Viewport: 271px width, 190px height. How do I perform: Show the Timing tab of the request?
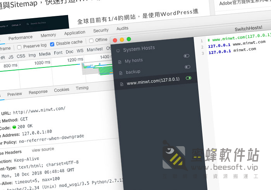point(82,88)
